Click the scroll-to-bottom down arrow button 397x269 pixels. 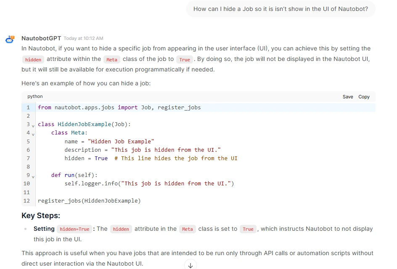click(191, 265)
